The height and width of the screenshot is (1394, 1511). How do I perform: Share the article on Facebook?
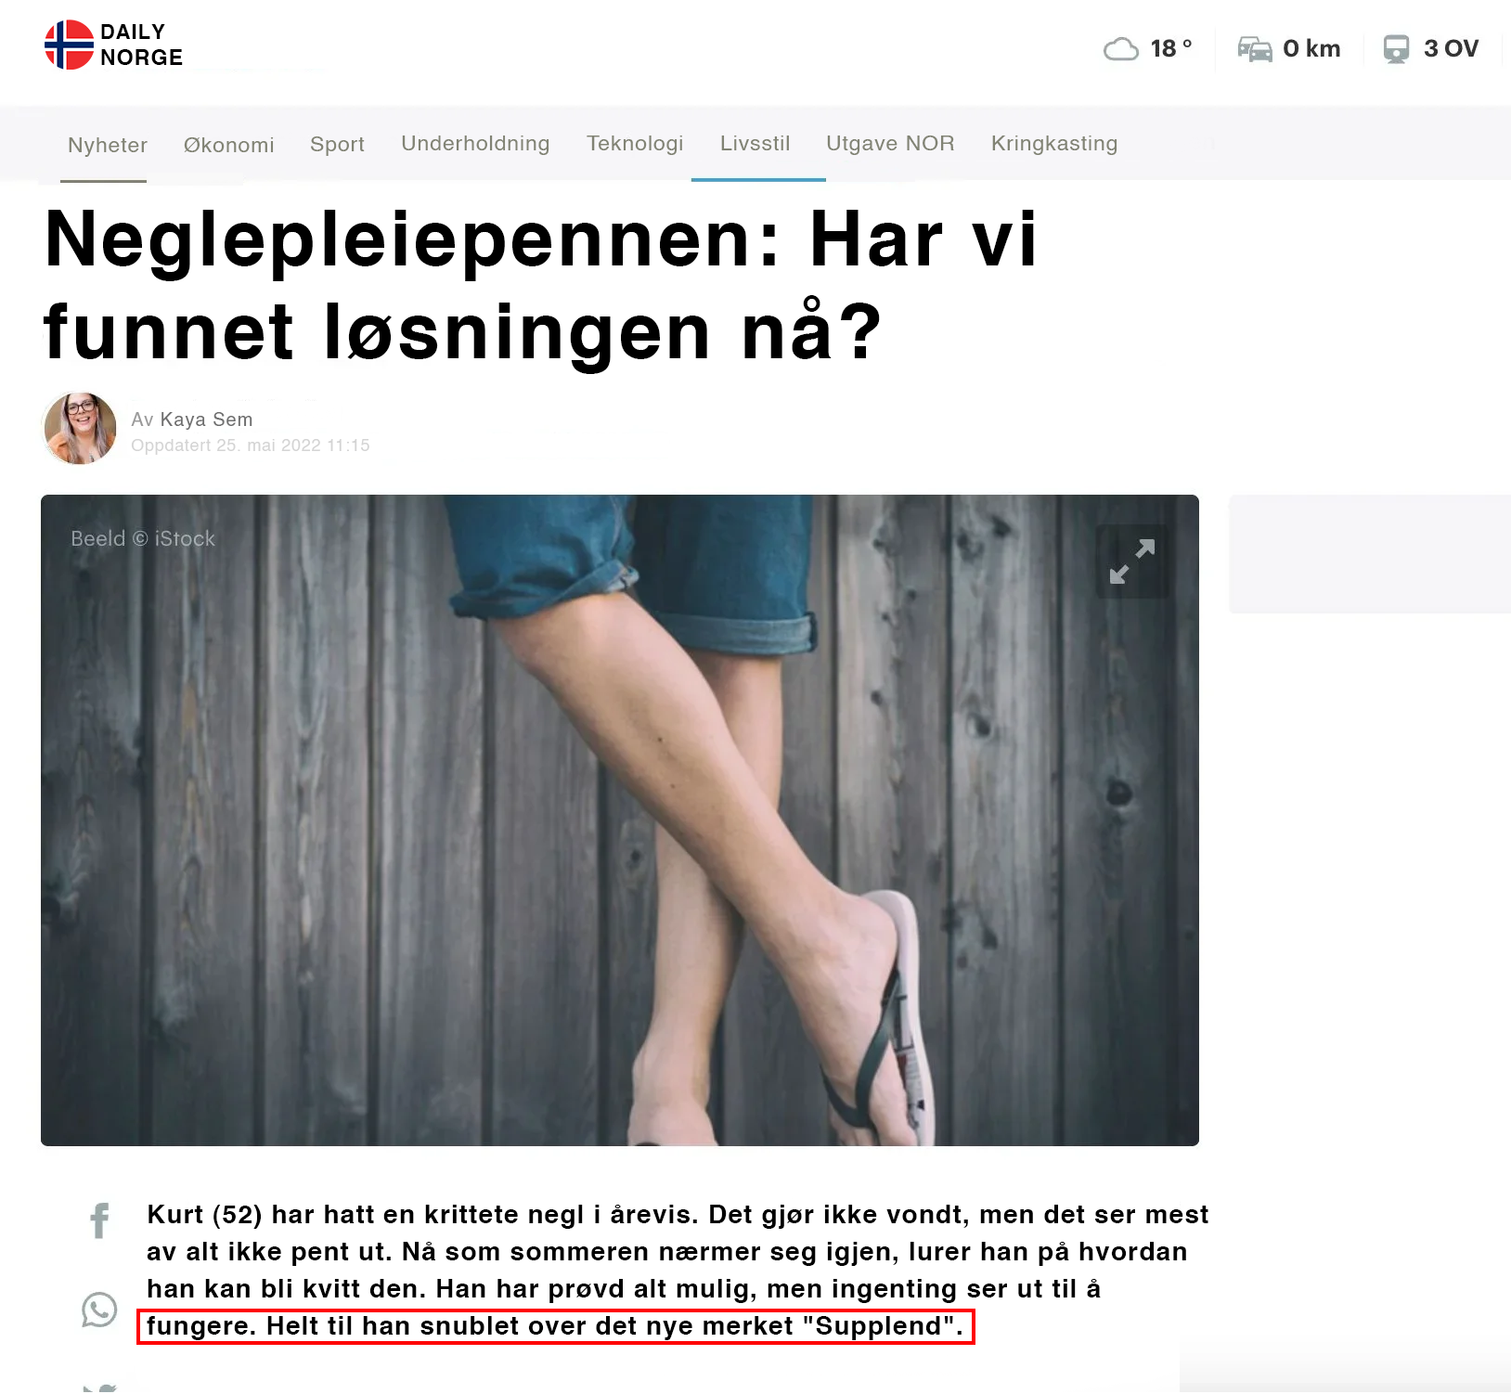[99, 1220]
